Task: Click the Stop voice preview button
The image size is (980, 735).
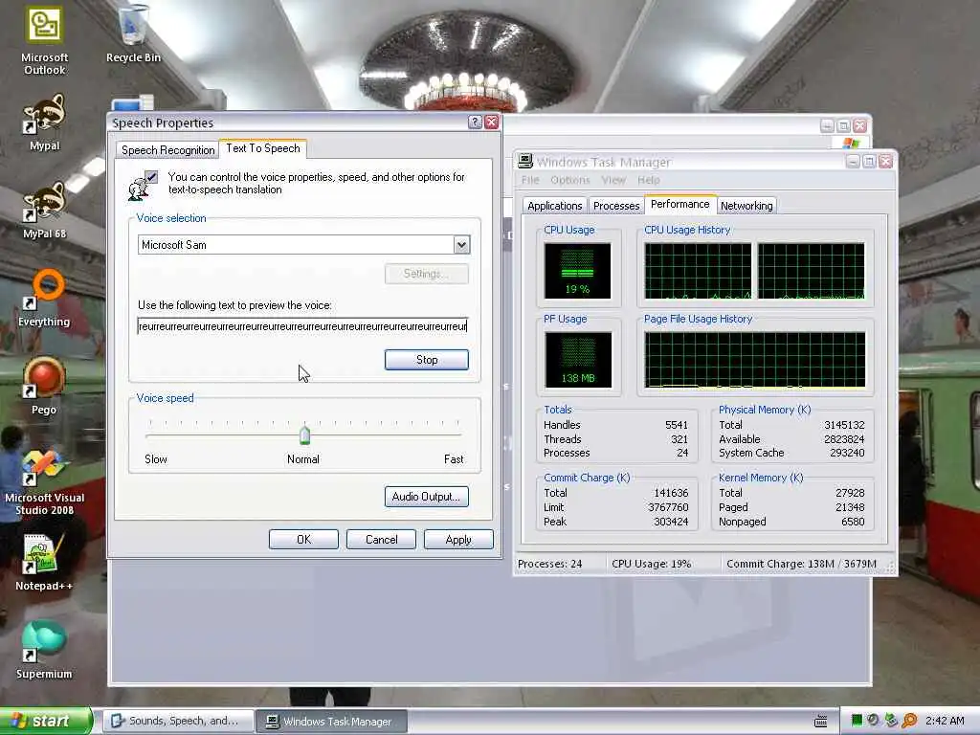Action: (426, 360)
